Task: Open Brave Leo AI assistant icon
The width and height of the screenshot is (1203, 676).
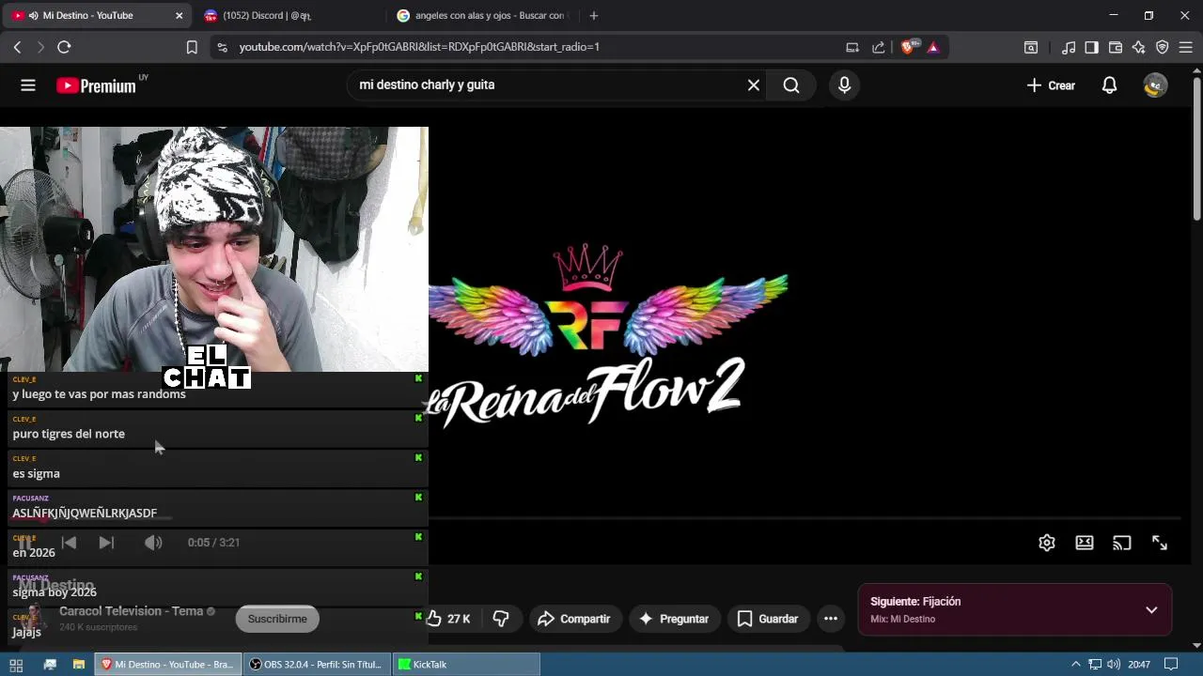Action: pyautogui.click(x=1139, y=47)
